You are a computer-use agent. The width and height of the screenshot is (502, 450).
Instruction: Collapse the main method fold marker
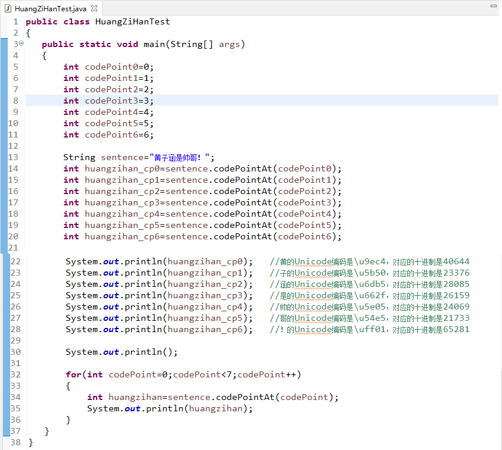(x=21, y=43)
